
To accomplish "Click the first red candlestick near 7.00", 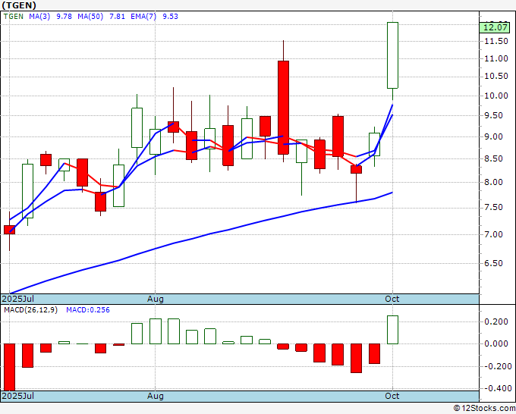I will coord(10,230).
